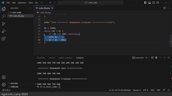Image resolution: width=172 pixels, height=96 pixels.
Task: Split the editor to the right
Action: 164,8
